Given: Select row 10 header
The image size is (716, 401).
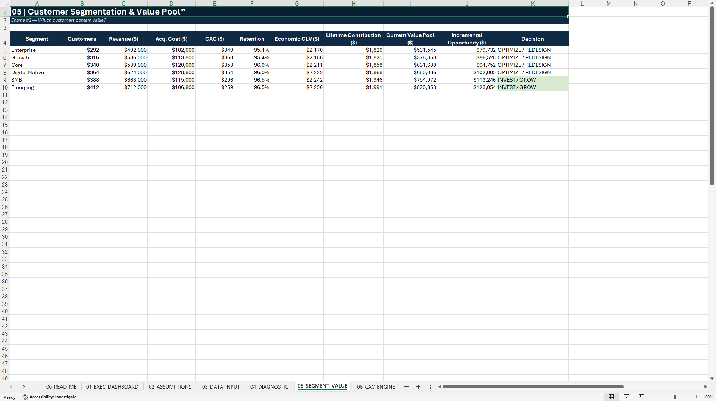Looking at the screenshot, I should pos(5,87).
